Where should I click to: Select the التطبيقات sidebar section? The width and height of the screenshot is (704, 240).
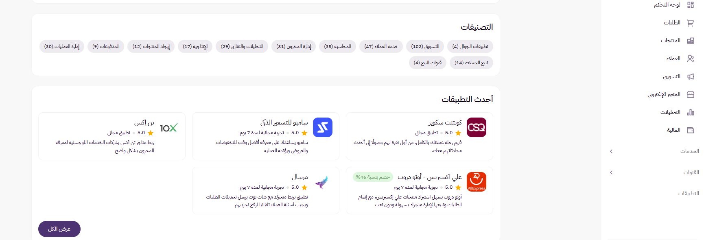(689, 194)
